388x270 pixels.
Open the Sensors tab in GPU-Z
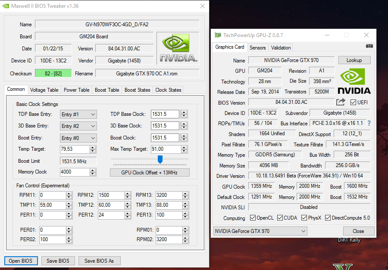tap(258, 48)
